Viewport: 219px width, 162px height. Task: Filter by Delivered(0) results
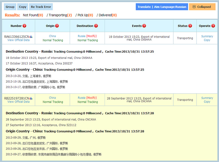[108, 15]
